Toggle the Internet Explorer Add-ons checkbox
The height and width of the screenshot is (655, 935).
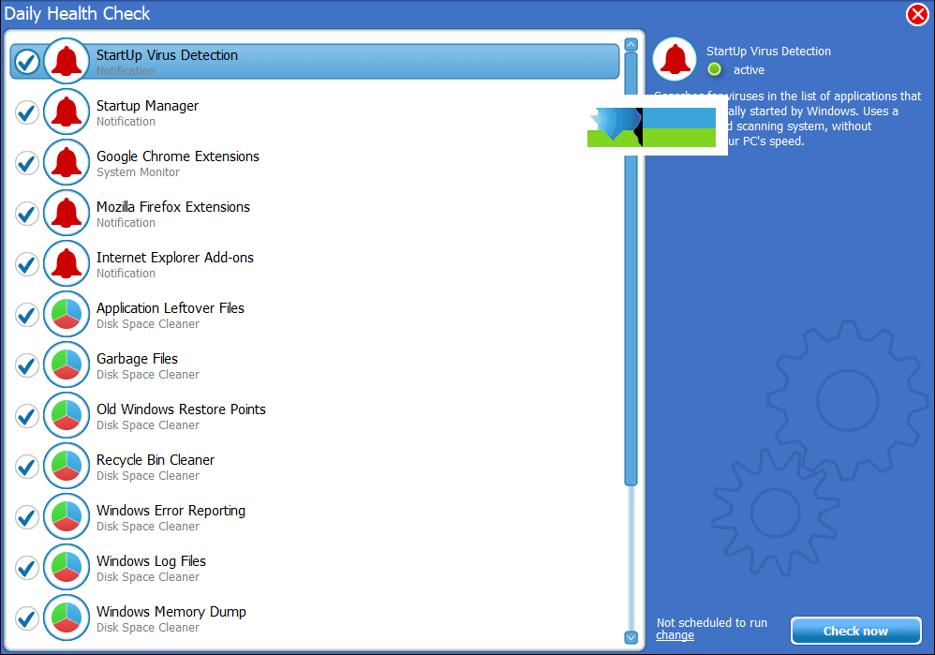[27, 264]
